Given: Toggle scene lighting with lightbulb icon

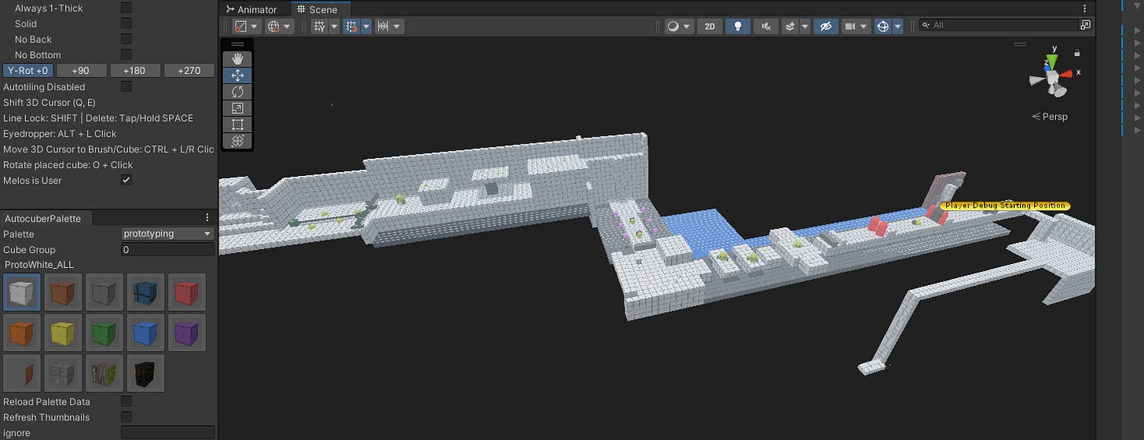Looking at the screenshot, I should [737, 26].
